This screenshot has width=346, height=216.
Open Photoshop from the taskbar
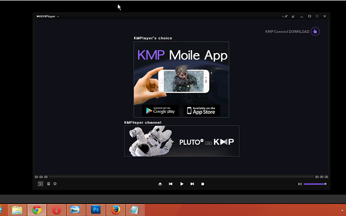[95, 210]
